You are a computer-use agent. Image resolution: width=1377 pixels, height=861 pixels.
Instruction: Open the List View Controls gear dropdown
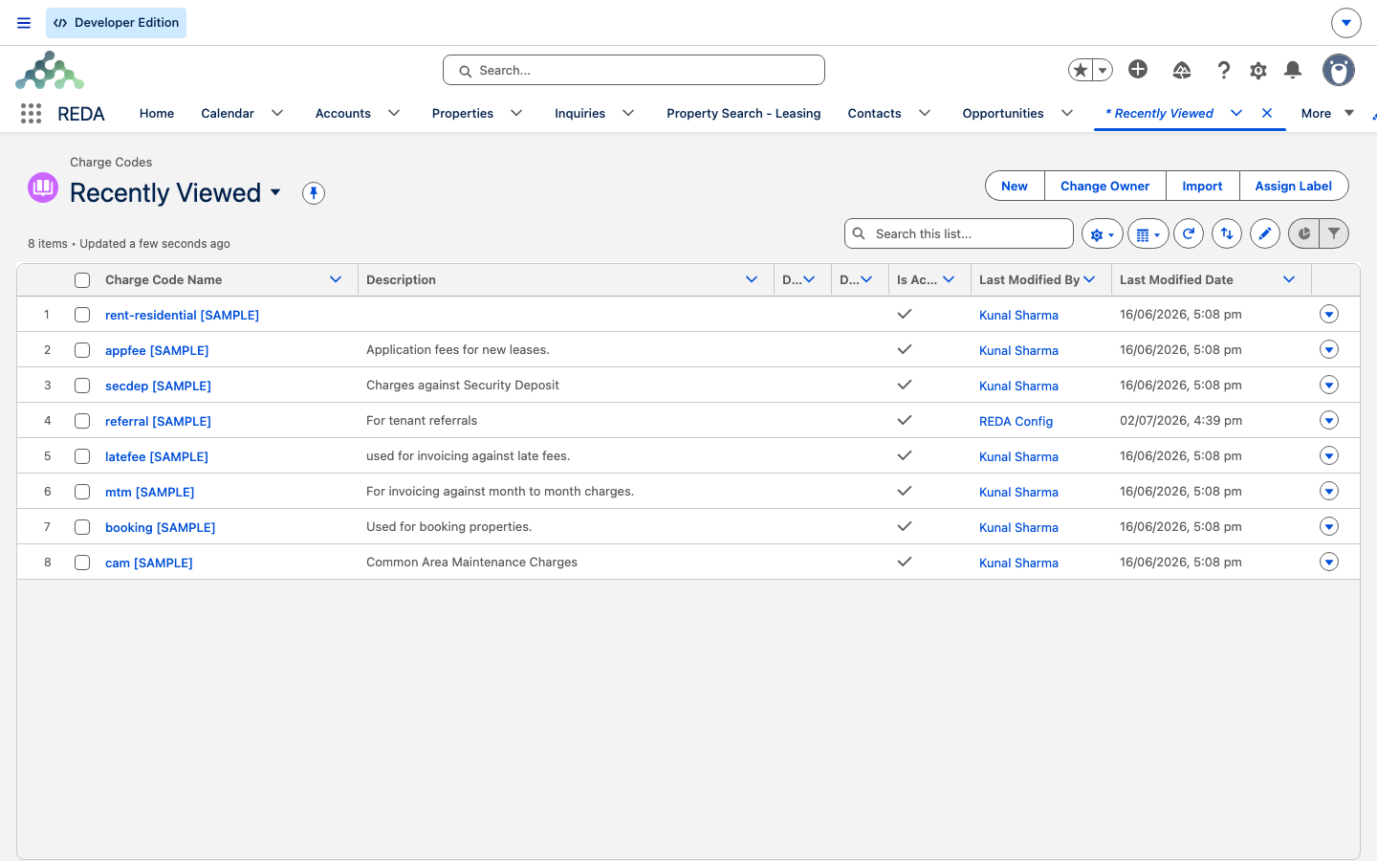click(x=1103, y=233)
